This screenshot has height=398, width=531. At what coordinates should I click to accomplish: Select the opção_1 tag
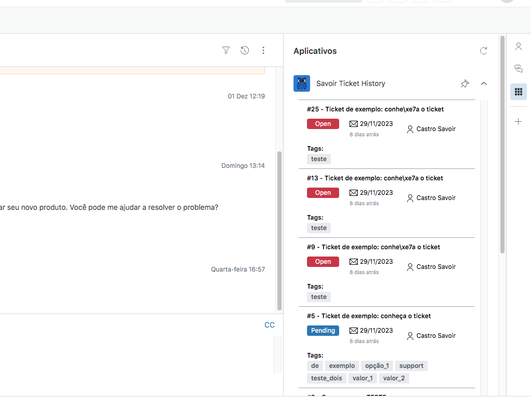377,366
